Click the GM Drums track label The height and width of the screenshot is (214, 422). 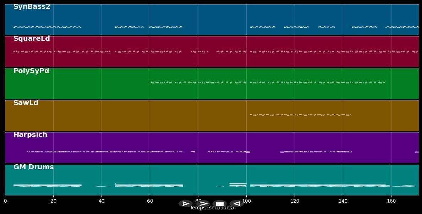click(33, 167)
